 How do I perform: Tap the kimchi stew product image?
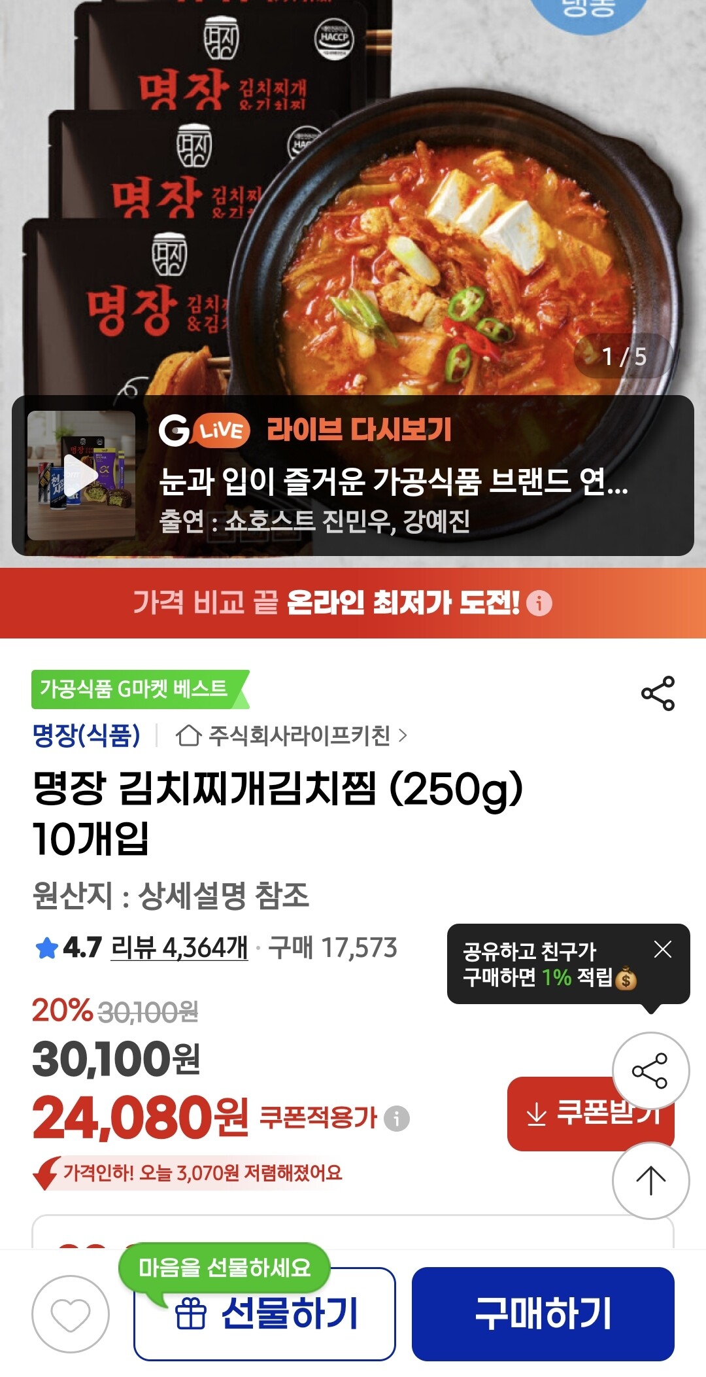click(x=353, y=196)
